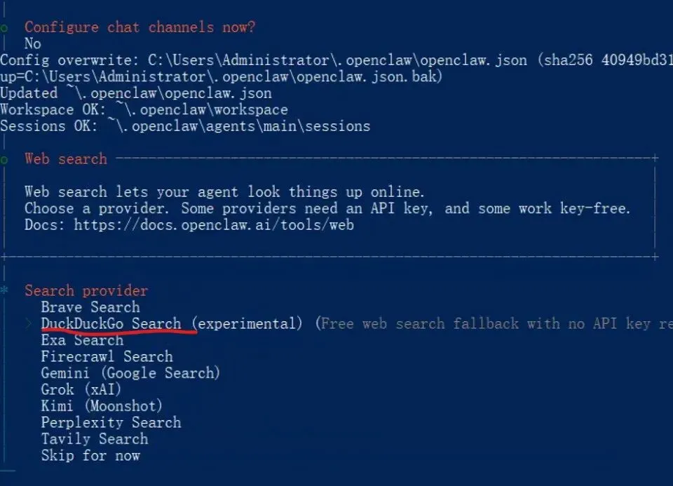
Task: Click the Search provider prompt heading
Action: point(86,290)
